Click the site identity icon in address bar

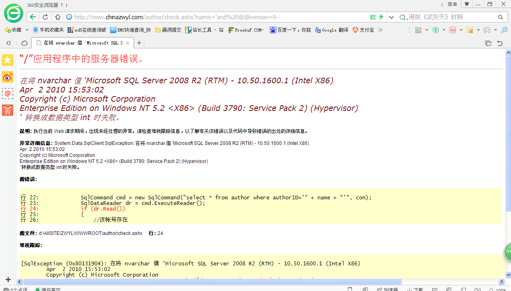tap(69, 17)
